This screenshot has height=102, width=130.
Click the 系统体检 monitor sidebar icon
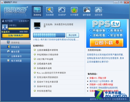8,42
